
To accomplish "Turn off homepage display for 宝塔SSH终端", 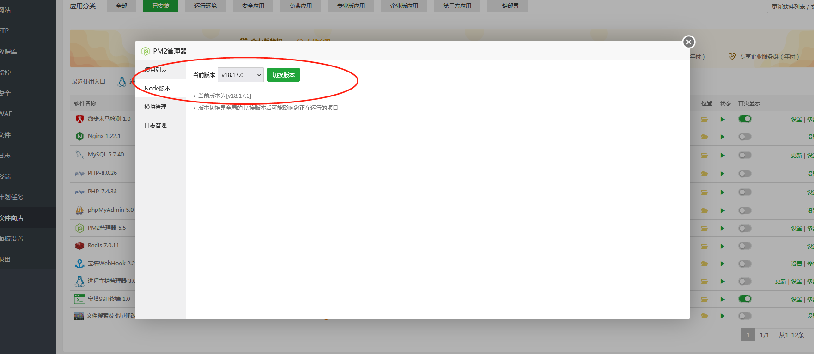I will [745, 299].
